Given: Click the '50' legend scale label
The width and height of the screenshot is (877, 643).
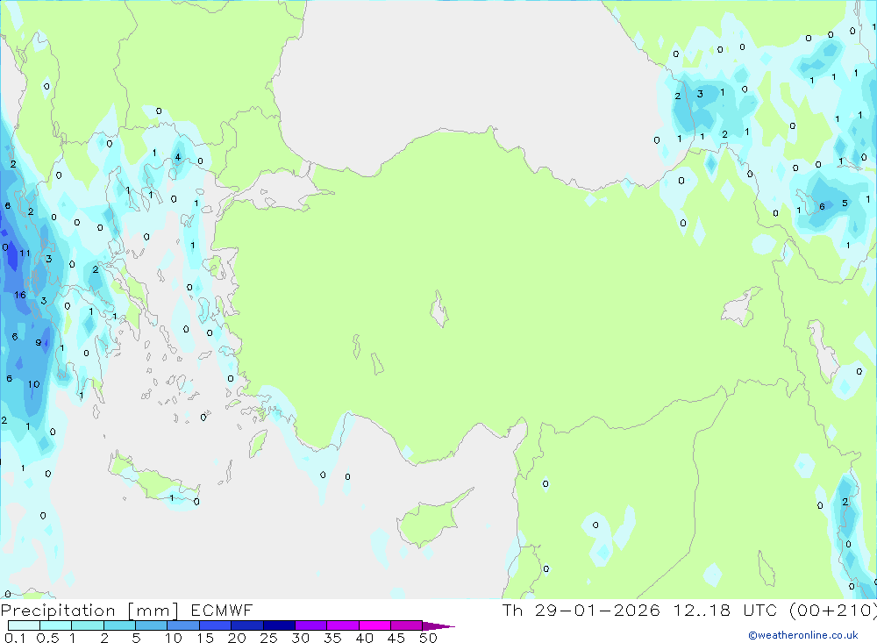Looking at the screenshot, I should tap(429, 638).
